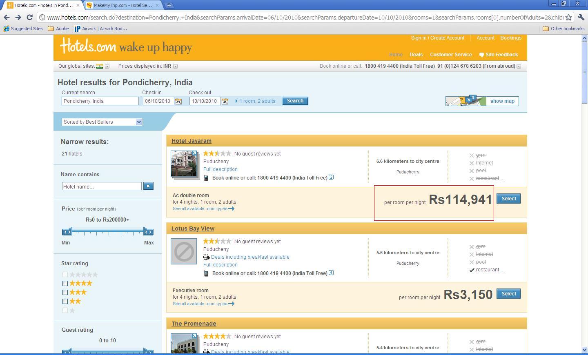Click the Pondicherry current search field
The image size is (588, 355).
[100, 101]
